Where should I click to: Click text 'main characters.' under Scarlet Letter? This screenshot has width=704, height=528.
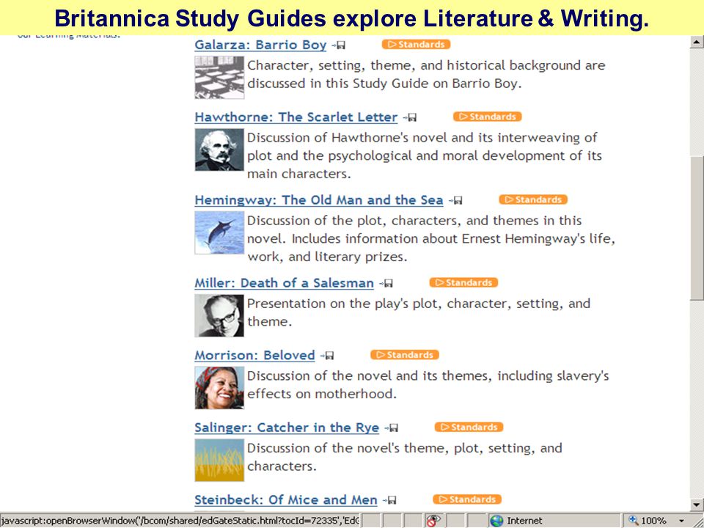299,175
